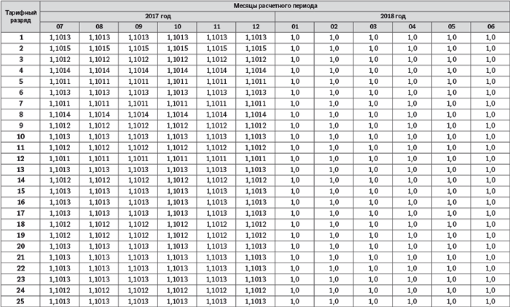510x307 pixels.
Task: Select month column 12 header
Action: tap(256, 26)
